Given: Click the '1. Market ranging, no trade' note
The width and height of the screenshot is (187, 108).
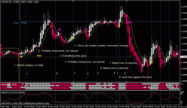Looking at the screenshot, I should click(x=29, y=65).
